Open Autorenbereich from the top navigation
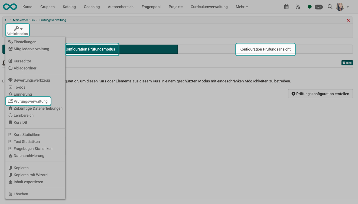 coord(121,7)
